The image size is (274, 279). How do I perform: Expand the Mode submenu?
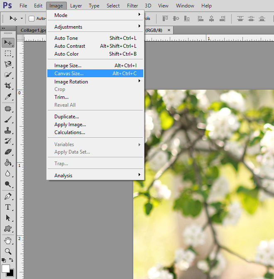pyautogui.click(x=95, y=15)
